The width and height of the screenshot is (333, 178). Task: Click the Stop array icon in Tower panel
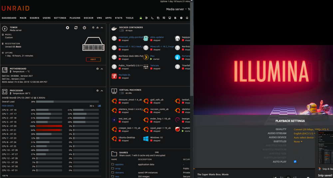pos(68,28)
